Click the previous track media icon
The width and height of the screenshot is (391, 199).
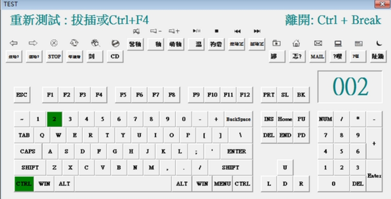(237, 31)
